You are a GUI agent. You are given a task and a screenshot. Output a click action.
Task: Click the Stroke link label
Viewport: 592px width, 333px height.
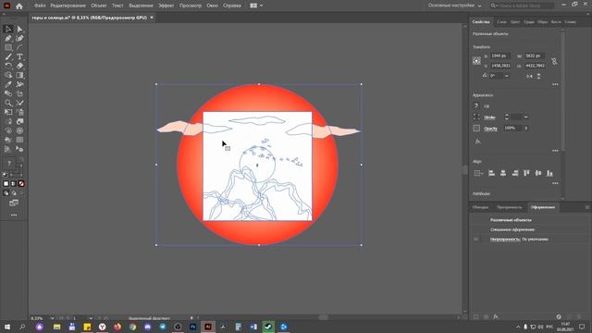coord(489,117)
